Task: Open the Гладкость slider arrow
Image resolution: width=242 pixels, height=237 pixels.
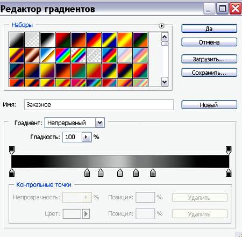Action: [87, 137]
